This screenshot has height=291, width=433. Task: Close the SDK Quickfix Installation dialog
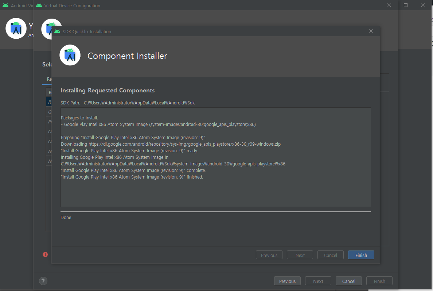click(x=371, y=31)
